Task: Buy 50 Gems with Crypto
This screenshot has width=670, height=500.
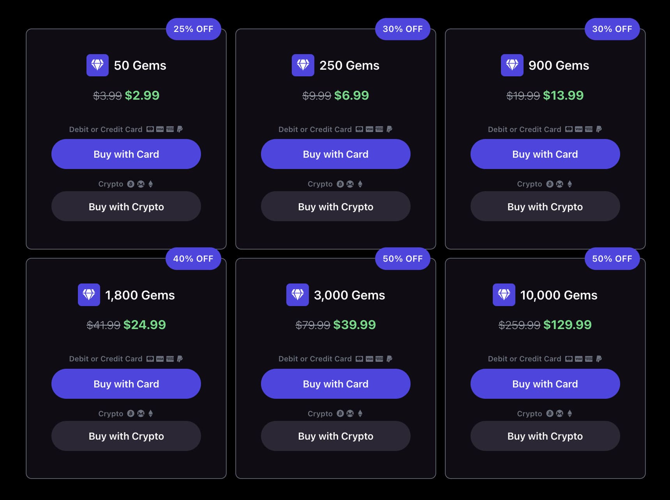Action: (126, 206)
